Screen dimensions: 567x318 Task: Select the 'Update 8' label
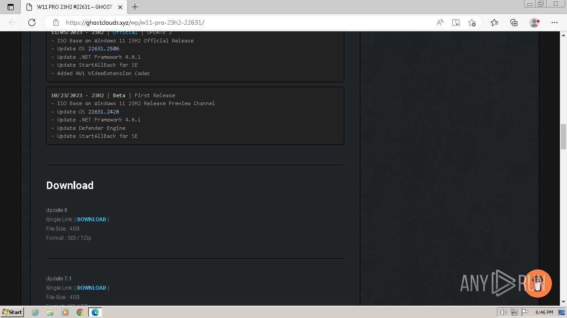[57, 210]
